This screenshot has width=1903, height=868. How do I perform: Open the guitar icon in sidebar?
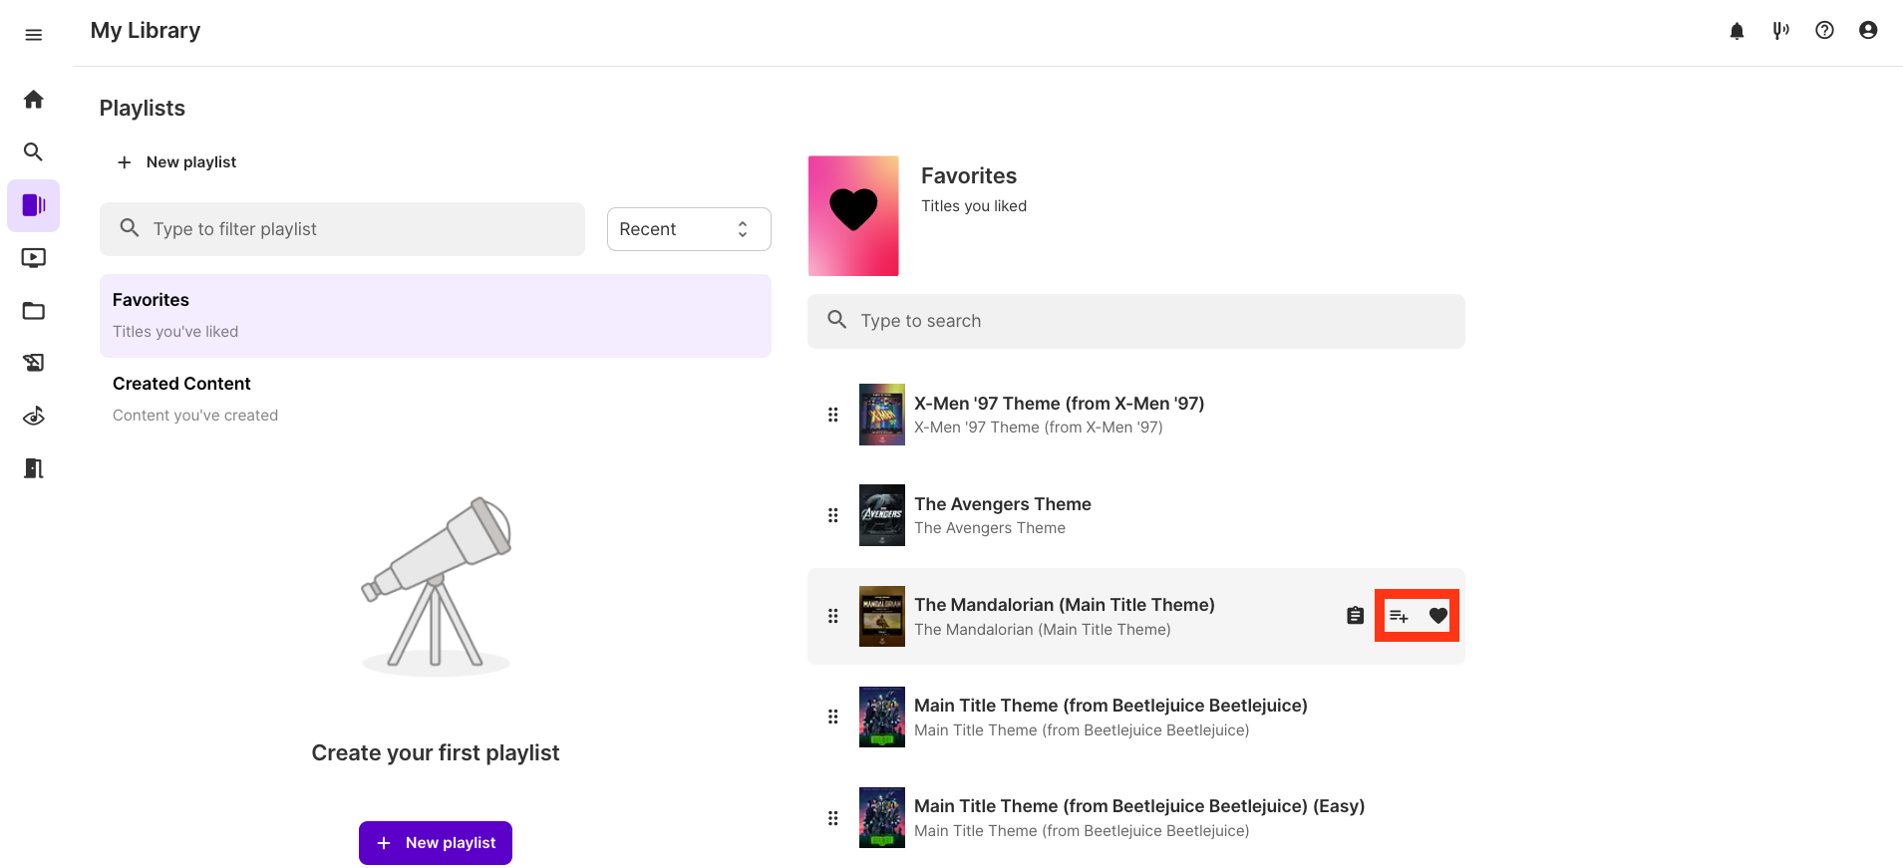pyautogui.click(x=33, y=416)
